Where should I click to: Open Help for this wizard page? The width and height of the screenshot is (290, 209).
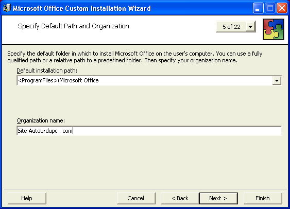click(x=27, y=198)
